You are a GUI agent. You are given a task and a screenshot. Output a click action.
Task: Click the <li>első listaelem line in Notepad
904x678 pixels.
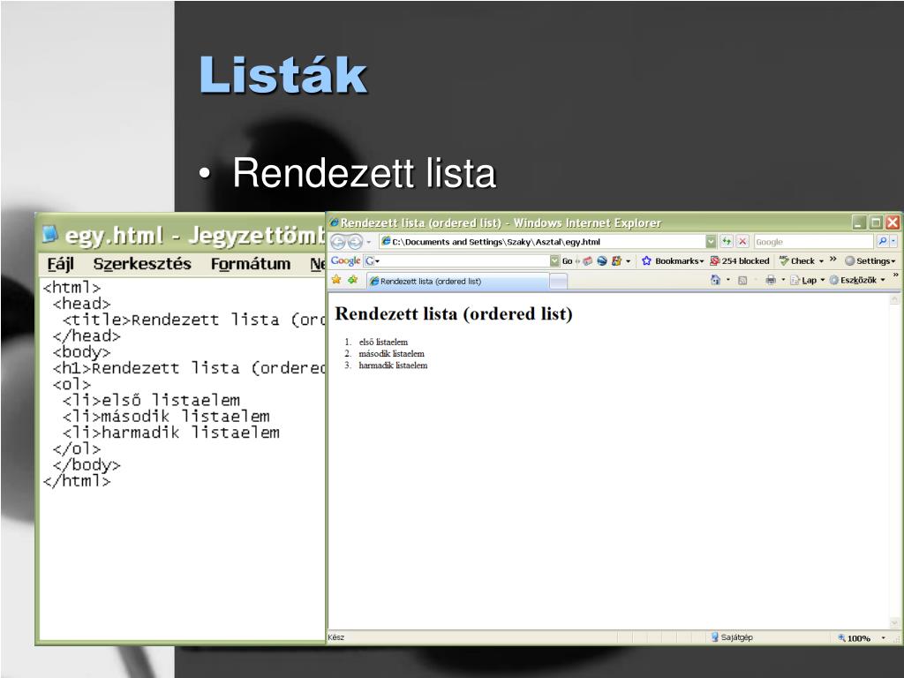(x=151, y=400)
